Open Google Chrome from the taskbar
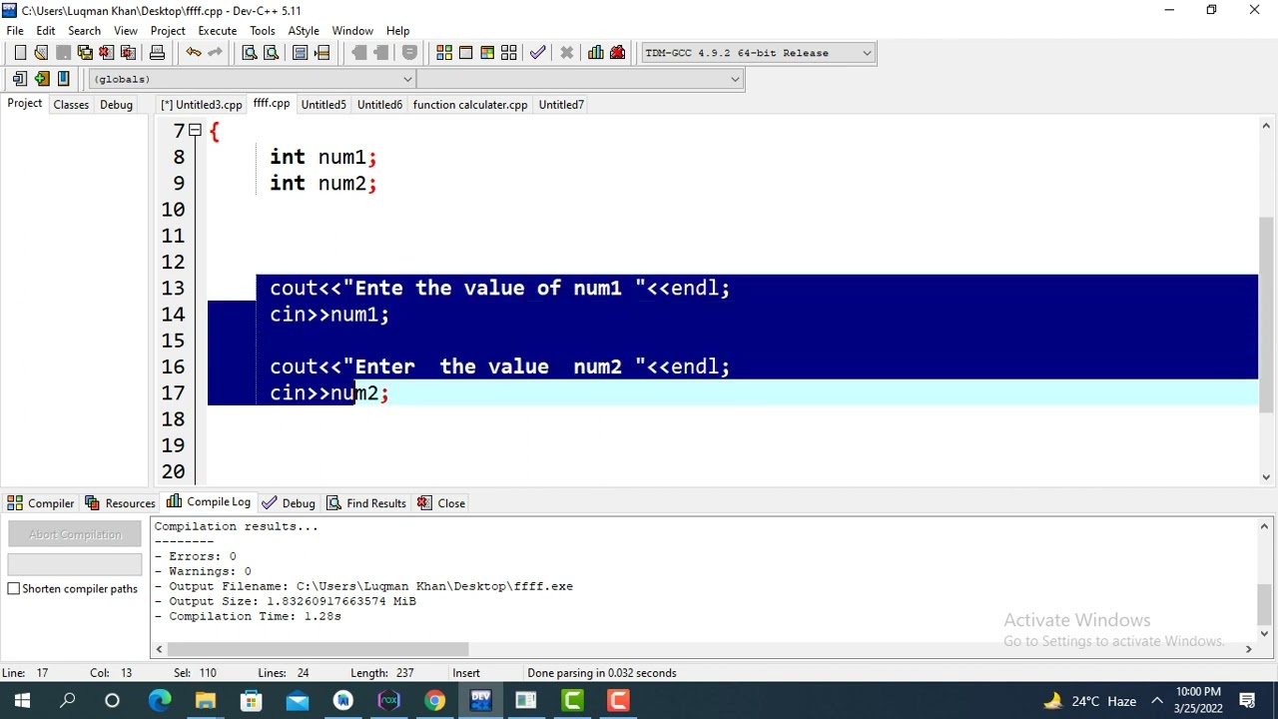The image size is (1278, 719). (x=434, y=701)
